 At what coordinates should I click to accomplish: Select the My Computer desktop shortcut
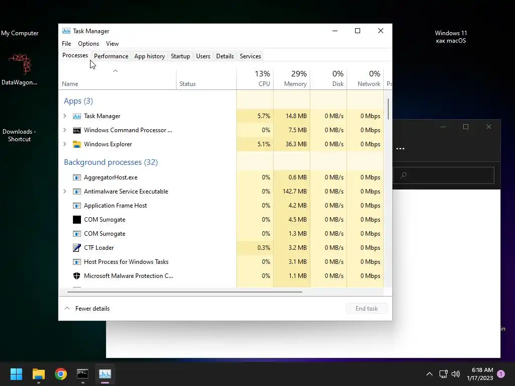coord(20,33)
